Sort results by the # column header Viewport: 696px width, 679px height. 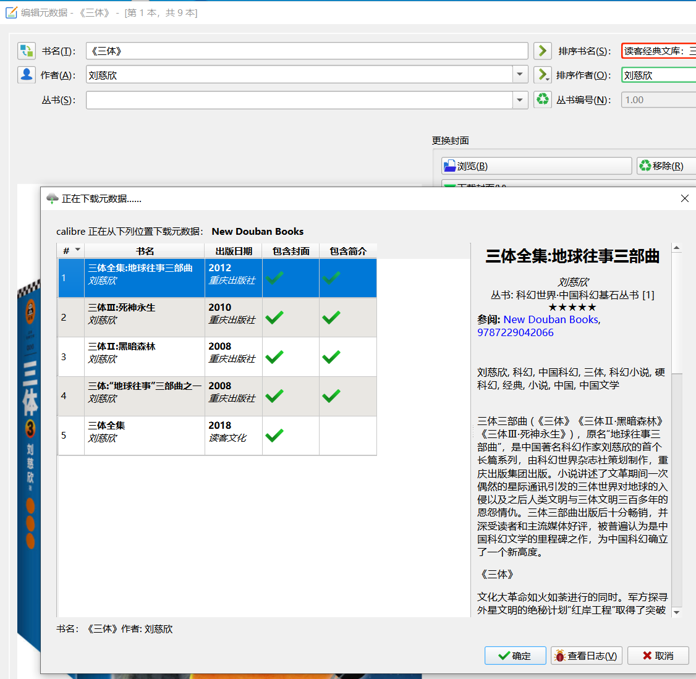[70, 251]
